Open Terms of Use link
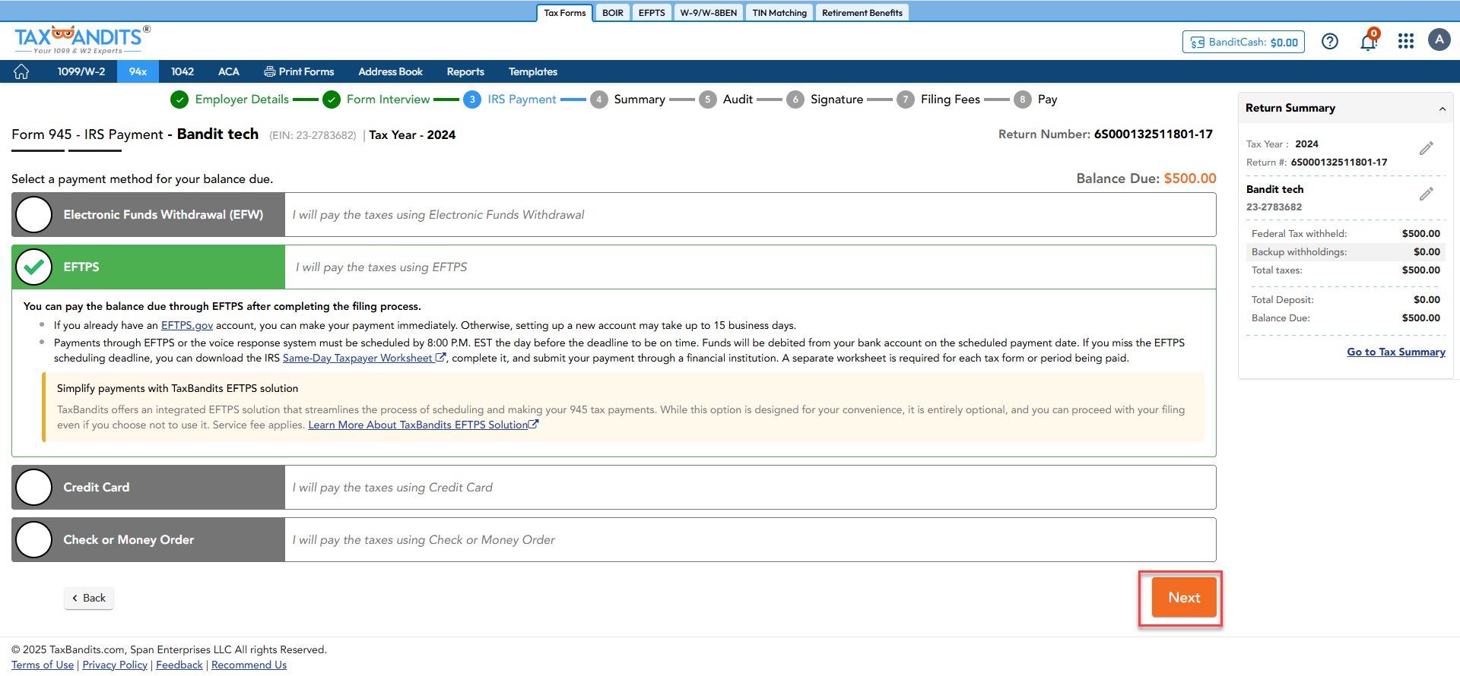The image size is (1460, 676). [43, 665]
